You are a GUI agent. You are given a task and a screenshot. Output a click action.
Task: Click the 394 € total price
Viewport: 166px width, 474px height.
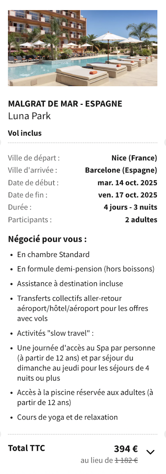pyautogui.click(x=126, y=449)
